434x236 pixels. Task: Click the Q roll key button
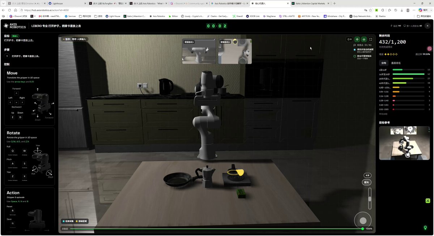tap(13, 151)
